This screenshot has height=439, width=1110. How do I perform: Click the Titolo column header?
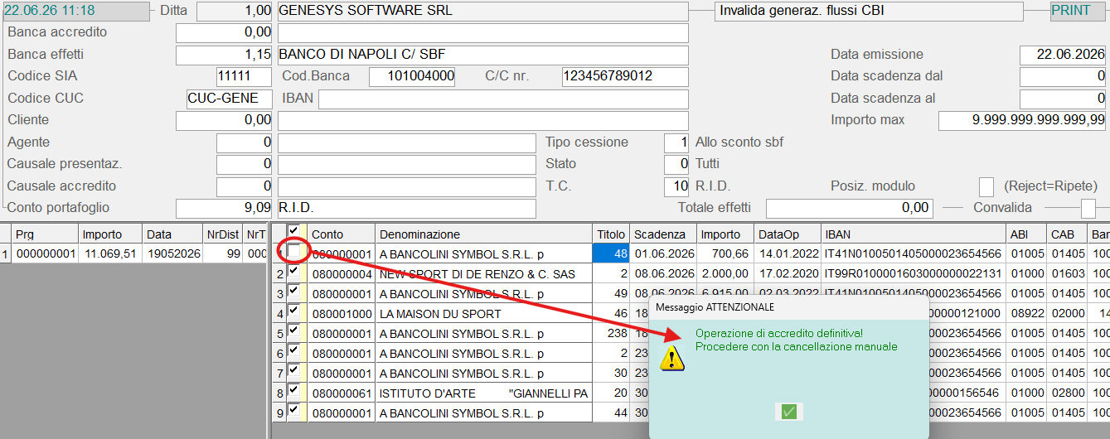(x=611, y=234)
